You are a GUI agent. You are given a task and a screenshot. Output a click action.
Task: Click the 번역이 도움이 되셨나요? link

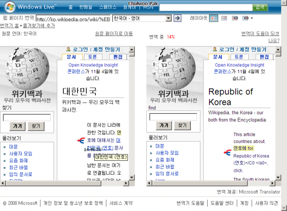[x=260, y=37]
